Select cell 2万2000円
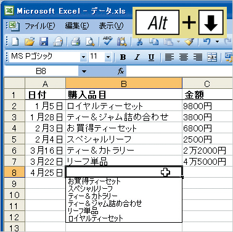Viewport: 233px width, 232px height. 208,151
